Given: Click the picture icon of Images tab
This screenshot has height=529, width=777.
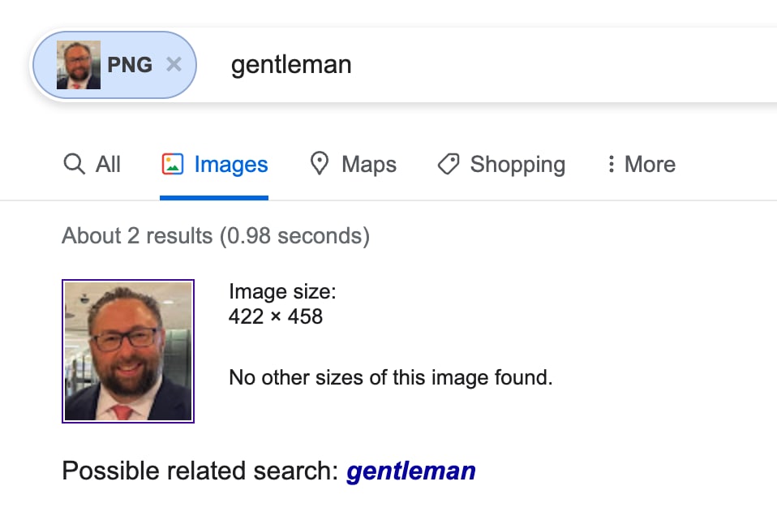Looking at the screenshot, I should click(x=173, y=164).
